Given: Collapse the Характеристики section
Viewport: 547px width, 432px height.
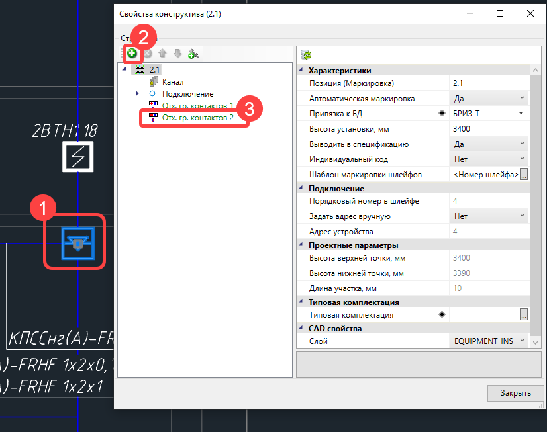Looking at the screenshot, I should click(x=302, y=71).
